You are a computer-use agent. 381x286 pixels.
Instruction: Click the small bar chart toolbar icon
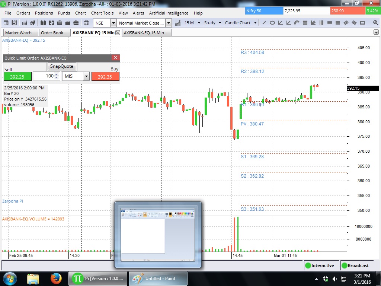pyautogui.click(x=25, y=23)
